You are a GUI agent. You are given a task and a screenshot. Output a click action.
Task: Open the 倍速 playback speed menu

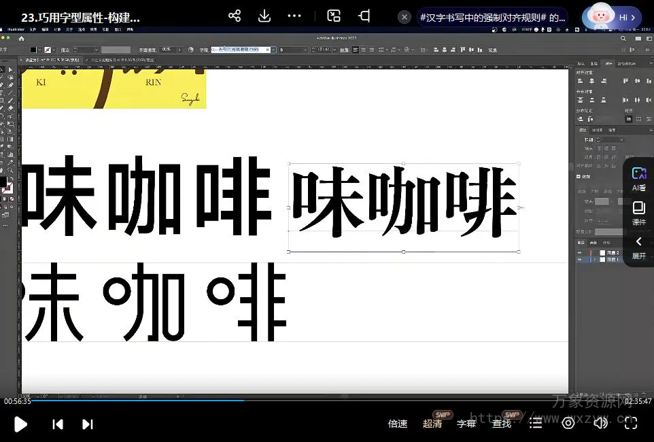click(x=398, y=424)
